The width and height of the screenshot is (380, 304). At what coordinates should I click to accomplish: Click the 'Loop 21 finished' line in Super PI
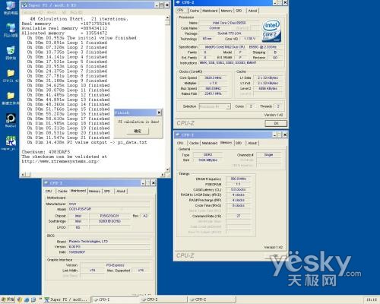click(68, 138)
